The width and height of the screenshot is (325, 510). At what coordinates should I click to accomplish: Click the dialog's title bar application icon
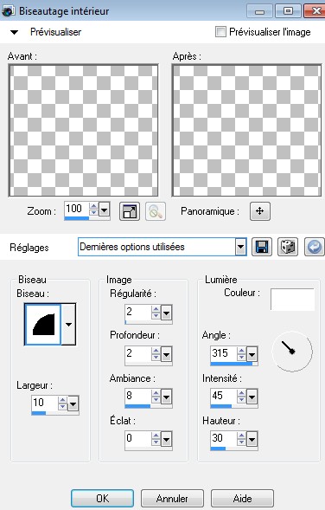coord(8,11)
